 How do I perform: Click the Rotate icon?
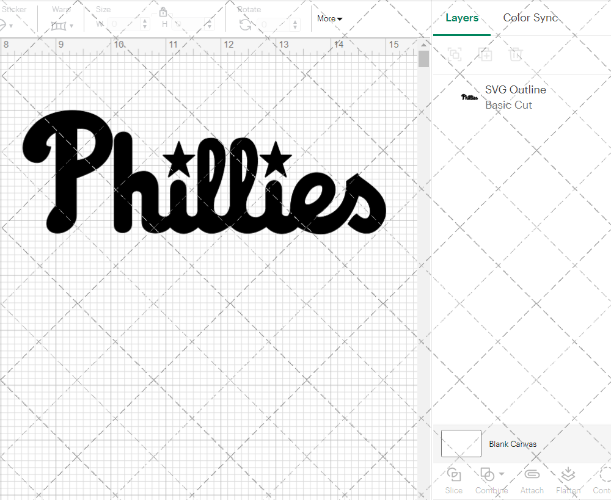coord(245,25)
